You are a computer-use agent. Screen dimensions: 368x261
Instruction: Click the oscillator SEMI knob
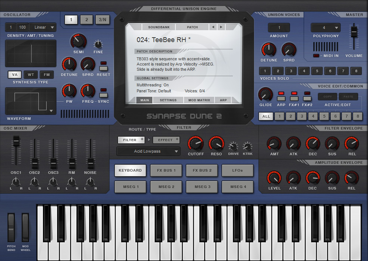point(78,41)
